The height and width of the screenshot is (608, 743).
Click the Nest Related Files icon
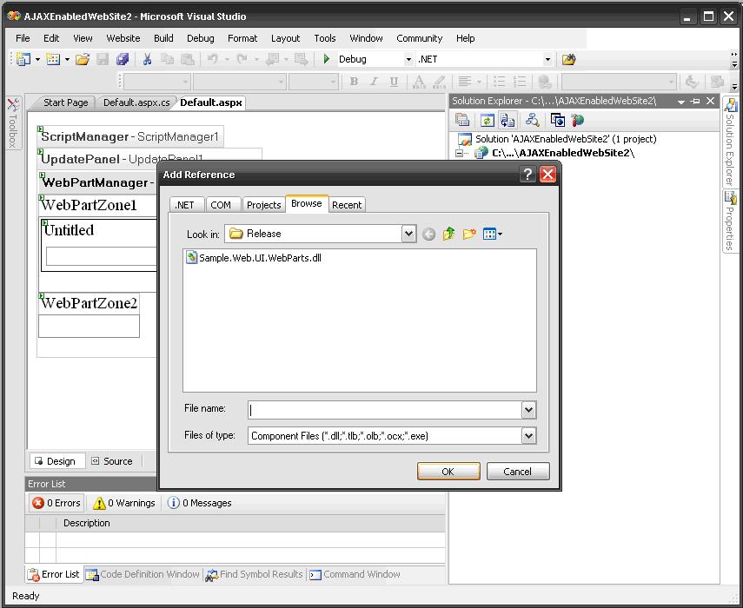point(507,120)
